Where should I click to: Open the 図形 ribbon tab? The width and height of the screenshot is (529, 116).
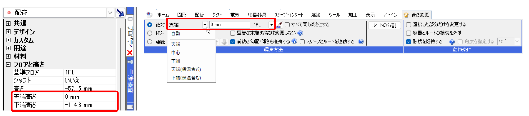[182, 15]
